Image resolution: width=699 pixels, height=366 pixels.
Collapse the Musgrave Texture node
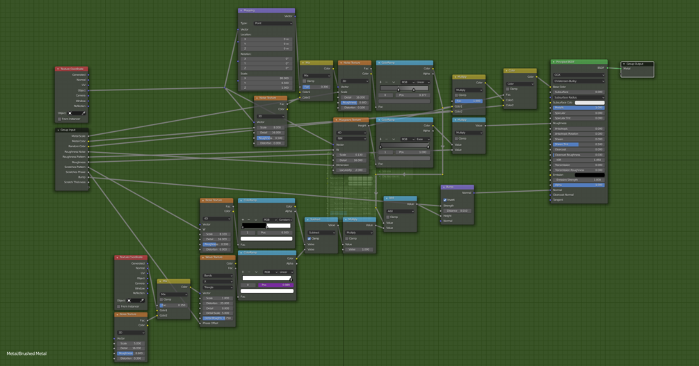click(x=336, y=119)
